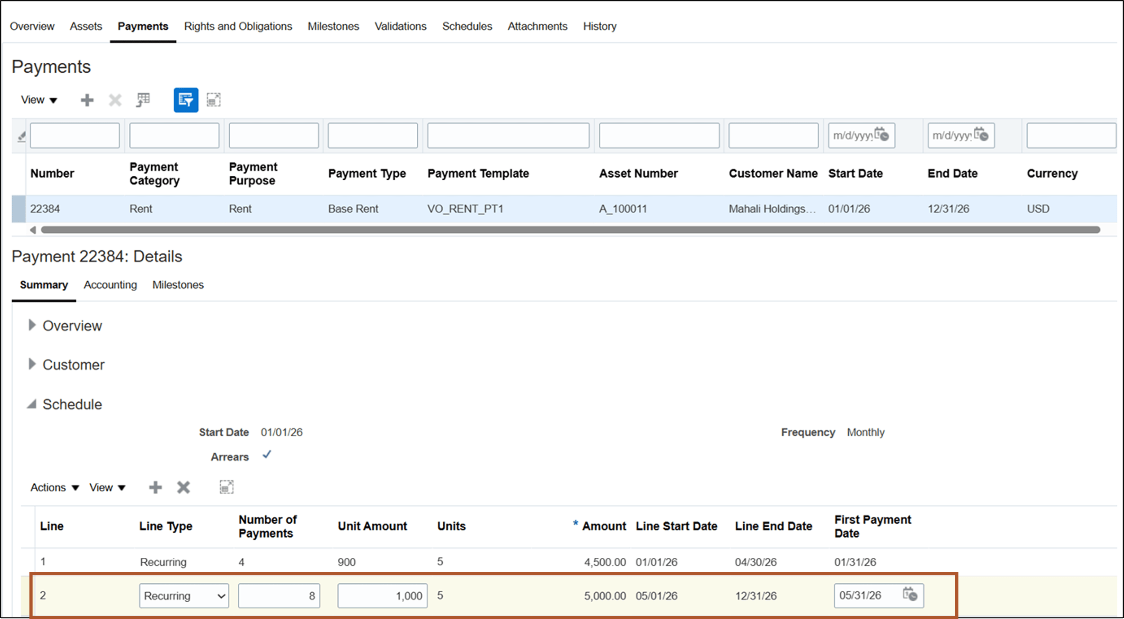Click the Asset Number filter field
Viewport: 1124px width, 619px height.
659,135
